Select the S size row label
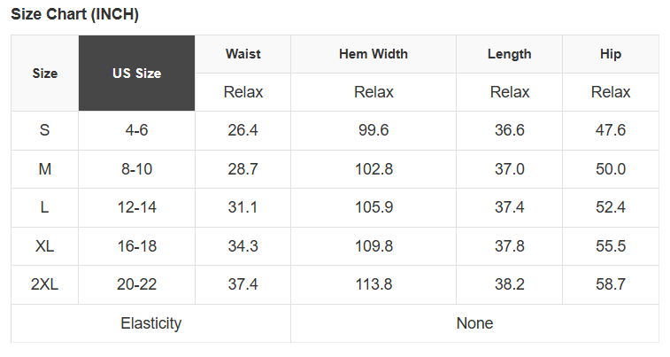Screen dimensions: 670x357 pos(44,130)
